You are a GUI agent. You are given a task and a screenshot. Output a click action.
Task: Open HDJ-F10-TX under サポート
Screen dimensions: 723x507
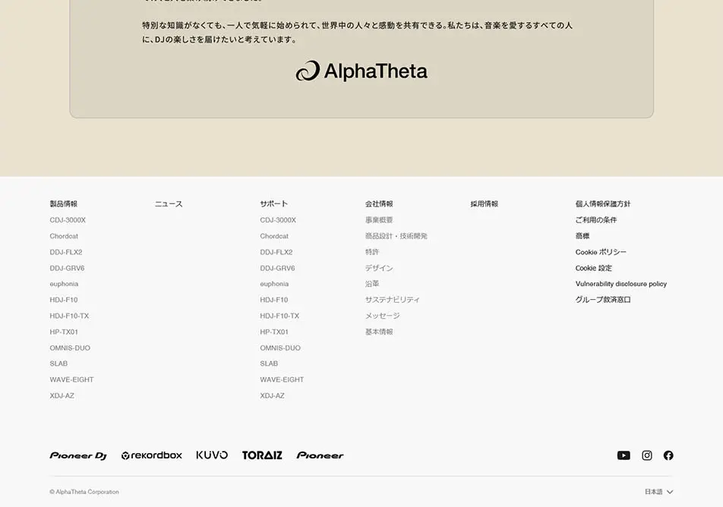pos(279,316)
